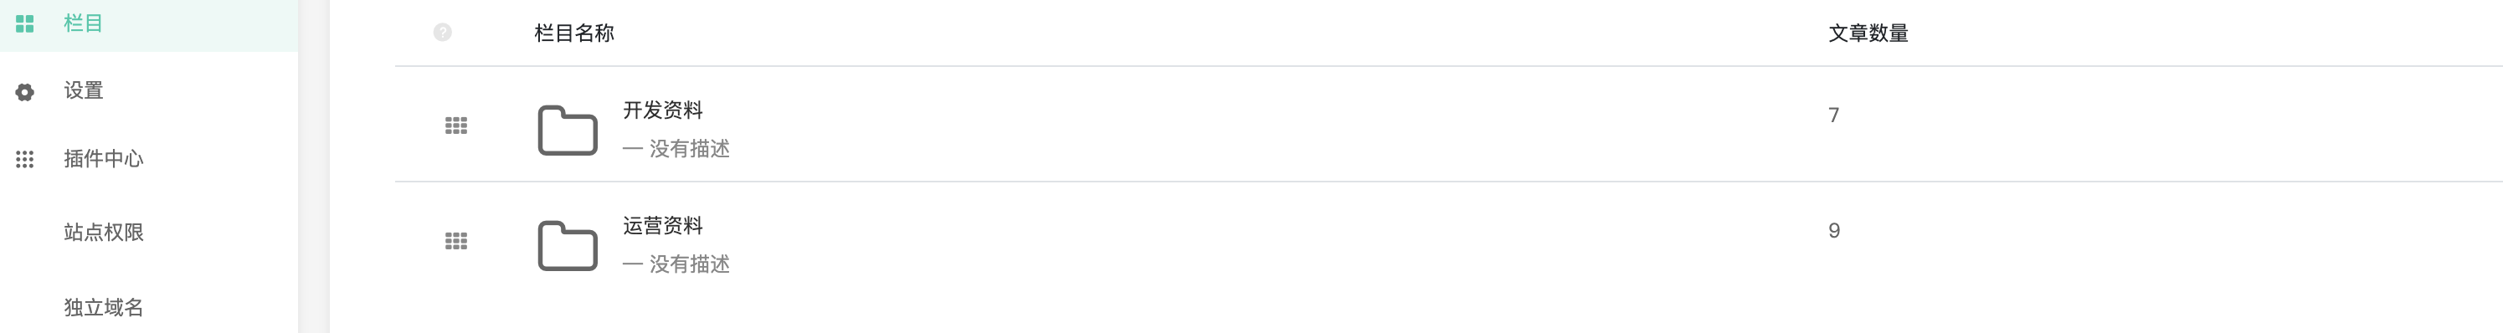This screenshot has width=2503, height=333.
Task: Click the 设置 gear icon
Action: [x=25, y=91]
